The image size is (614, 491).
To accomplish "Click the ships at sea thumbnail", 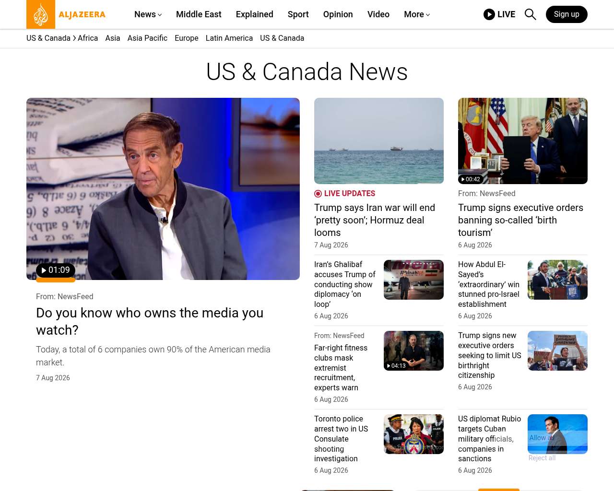I will [379, 141].
